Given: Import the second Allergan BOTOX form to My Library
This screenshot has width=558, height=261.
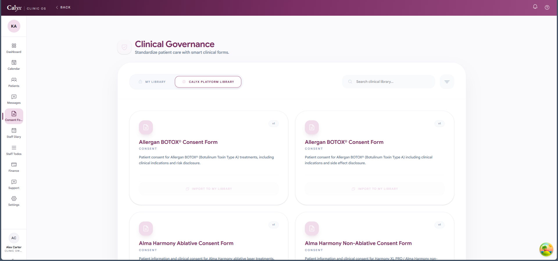Looking at the screenshot, I should coord(375,189).
